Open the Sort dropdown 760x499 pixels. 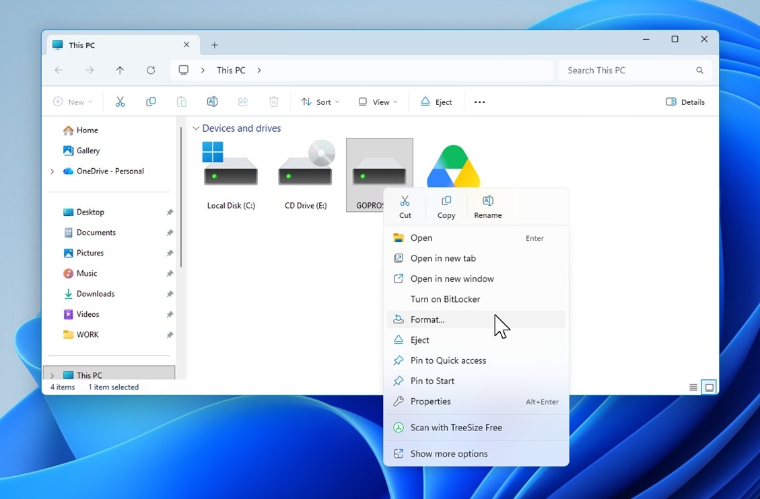click(320, 102)
